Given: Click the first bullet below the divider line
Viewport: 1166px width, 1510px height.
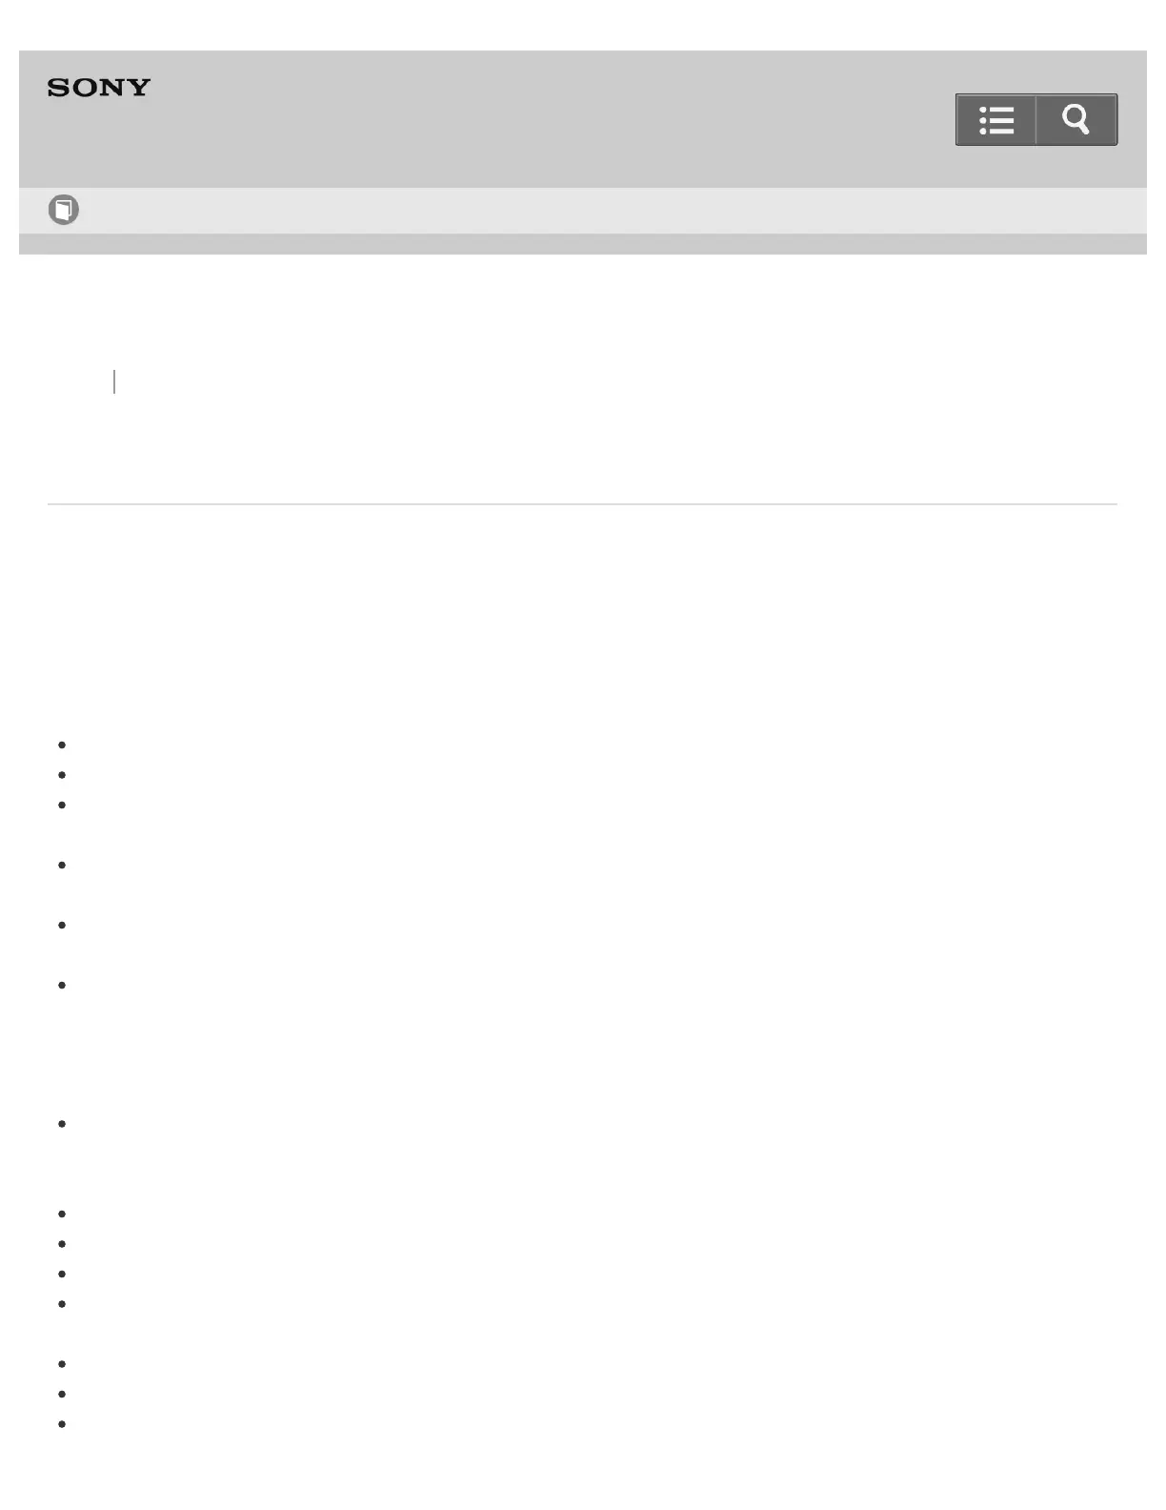Looking at the screenshot, I should click(x=61, y=745).
